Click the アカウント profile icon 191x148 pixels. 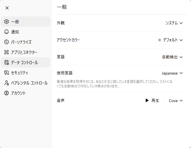tap(7, 93)
